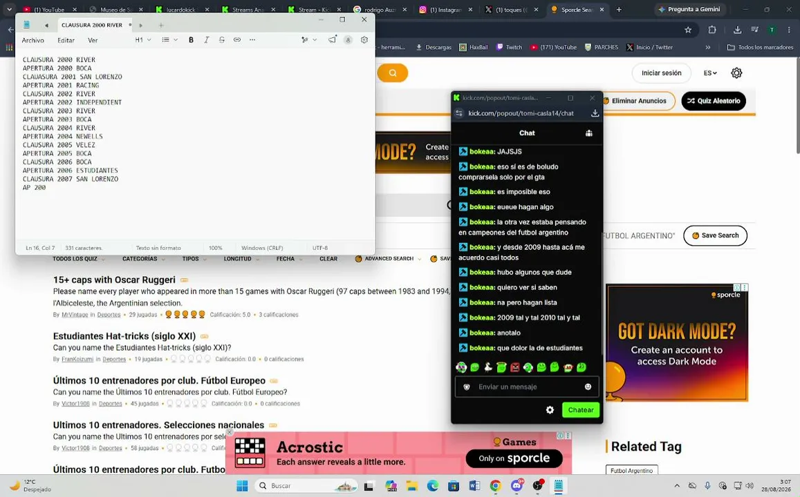Open Estudiantes Hat-tricks (siglo XXI) quiz

124,336
